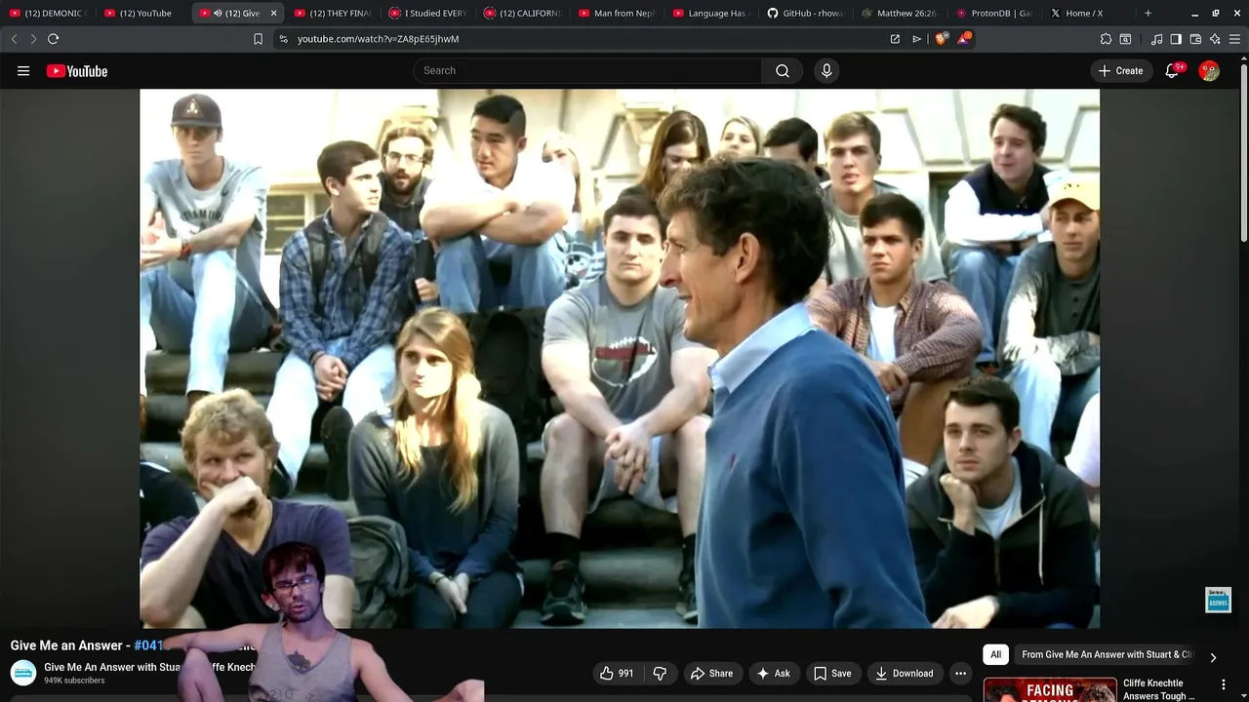Go forward in browser history

[33, 39]
